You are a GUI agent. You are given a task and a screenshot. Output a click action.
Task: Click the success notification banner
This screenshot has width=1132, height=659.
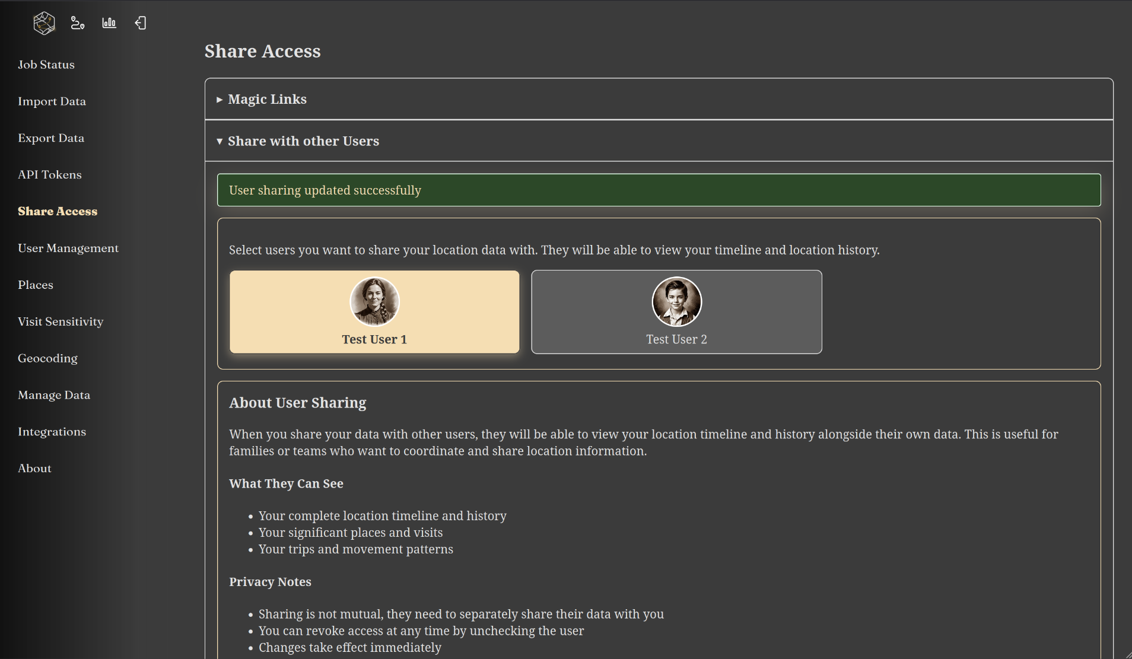[x=659, y=190]
